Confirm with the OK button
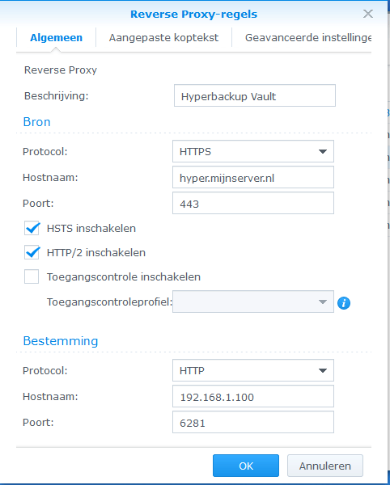 (246, 466)
